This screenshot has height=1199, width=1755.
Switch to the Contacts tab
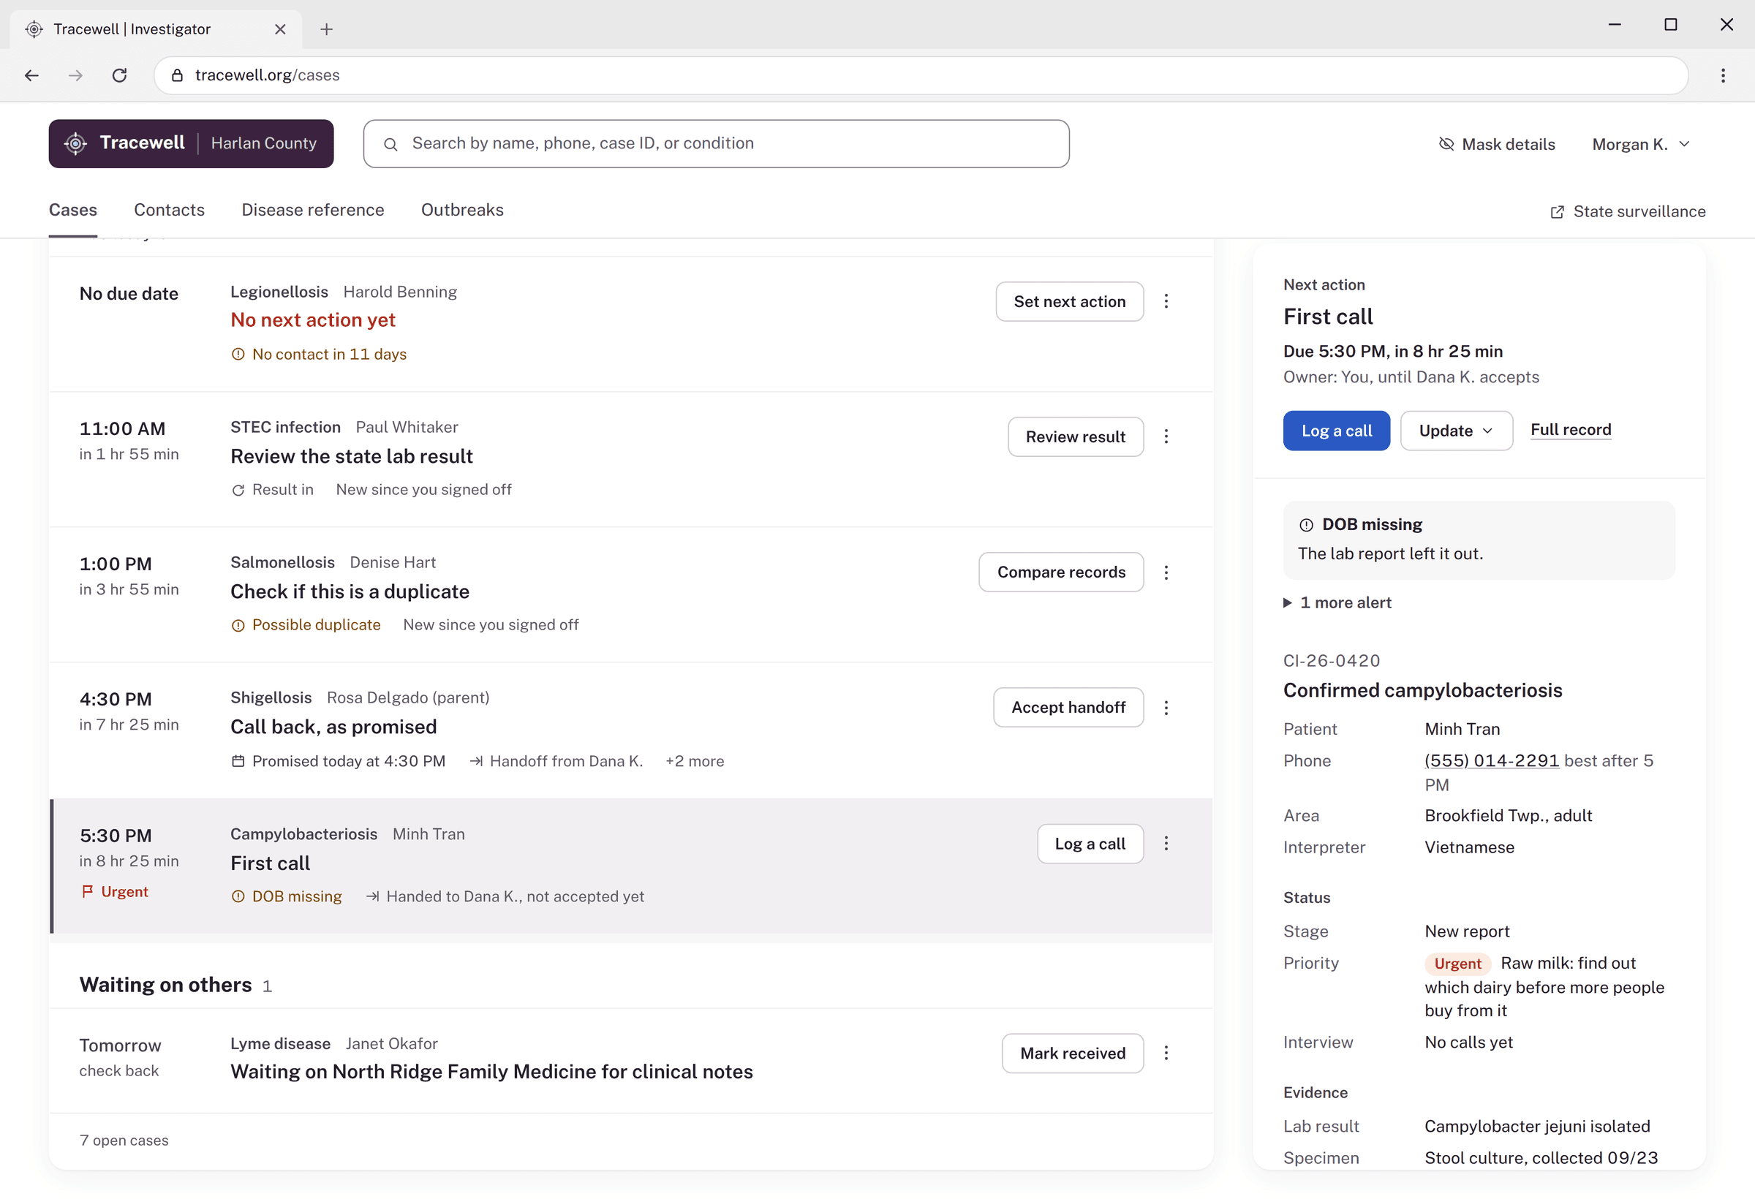pos(169,210)
